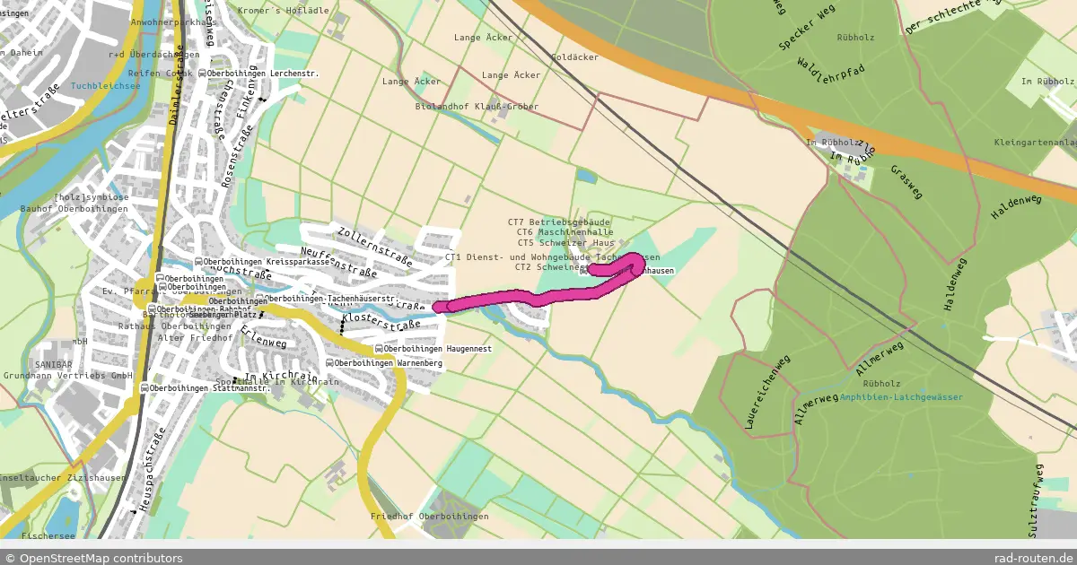The height and width of the screenshot is (565, 1077).
Task: Pick the Oberboihingen Haugennest bus stop icon
Action: click(x=379, y=348)
